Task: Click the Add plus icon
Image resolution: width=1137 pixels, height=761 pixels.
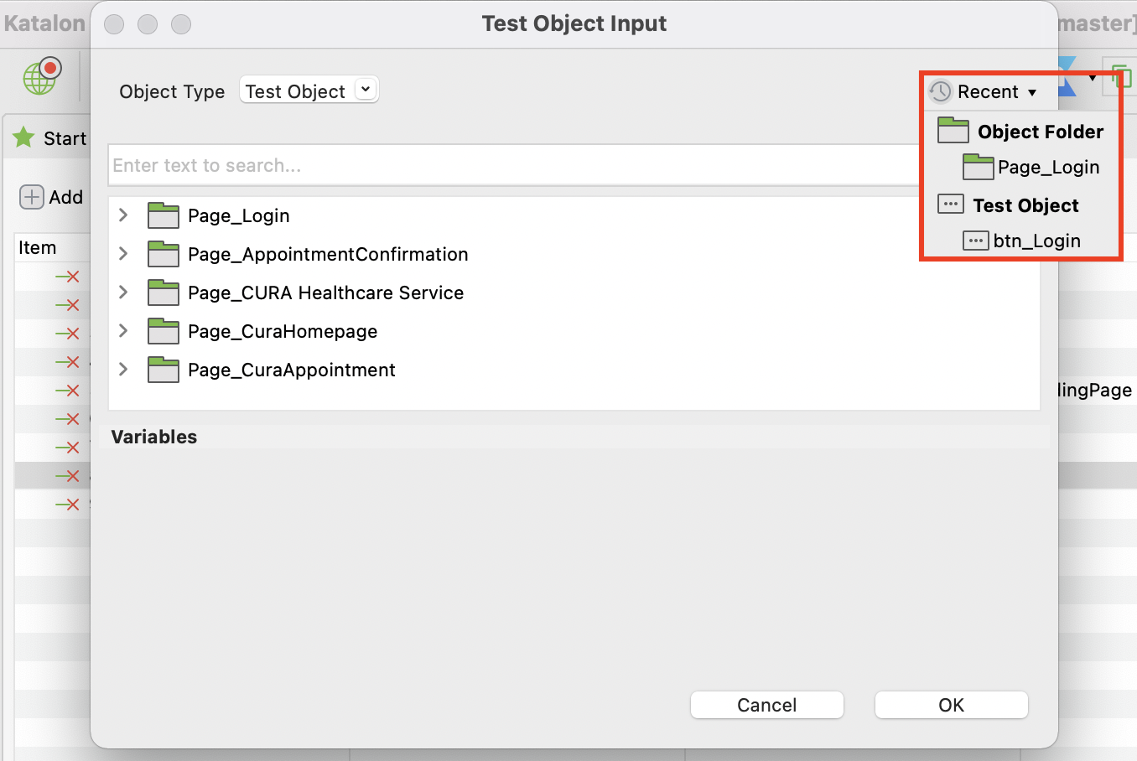Action: click(32, 197)
